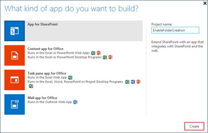Click the Task pane app for Office heading
The width and height of the screenshot is (208, 133).
[x=47, y=73]
